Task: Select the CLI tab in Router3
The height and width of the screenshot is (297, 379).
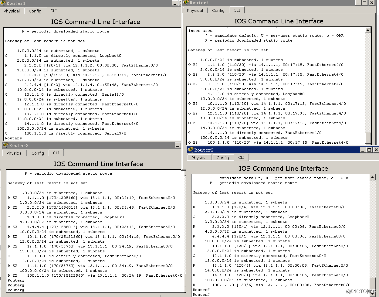Action: pyautogui.click(x=56, y=153)
